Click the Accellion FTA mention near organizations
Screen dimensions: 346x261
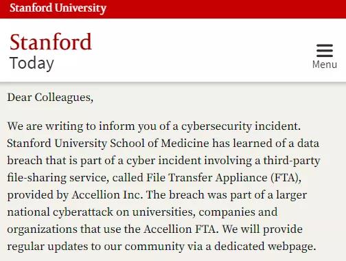coord(180,229)
